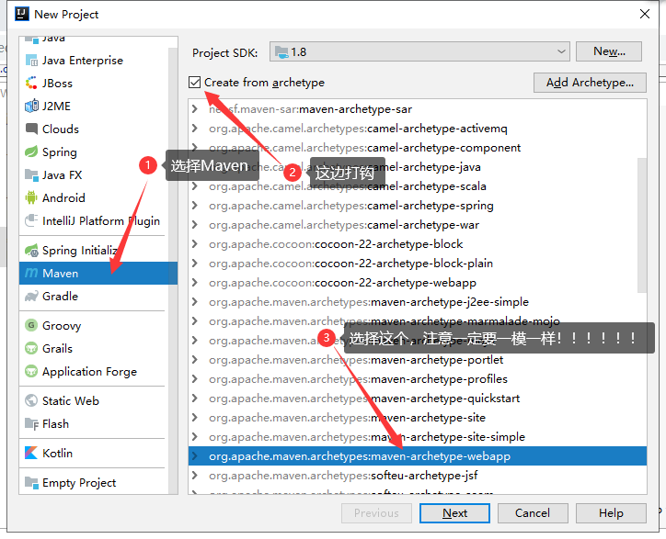Select cocoon-22-archetype-webapp row
666x539 pixels.
(x=418, y=283)
